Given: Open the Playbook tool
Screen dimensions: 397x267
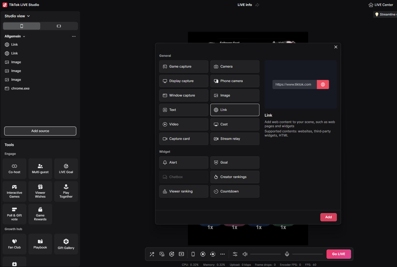Looking at the screenshot, I should (x=40, y=244).
